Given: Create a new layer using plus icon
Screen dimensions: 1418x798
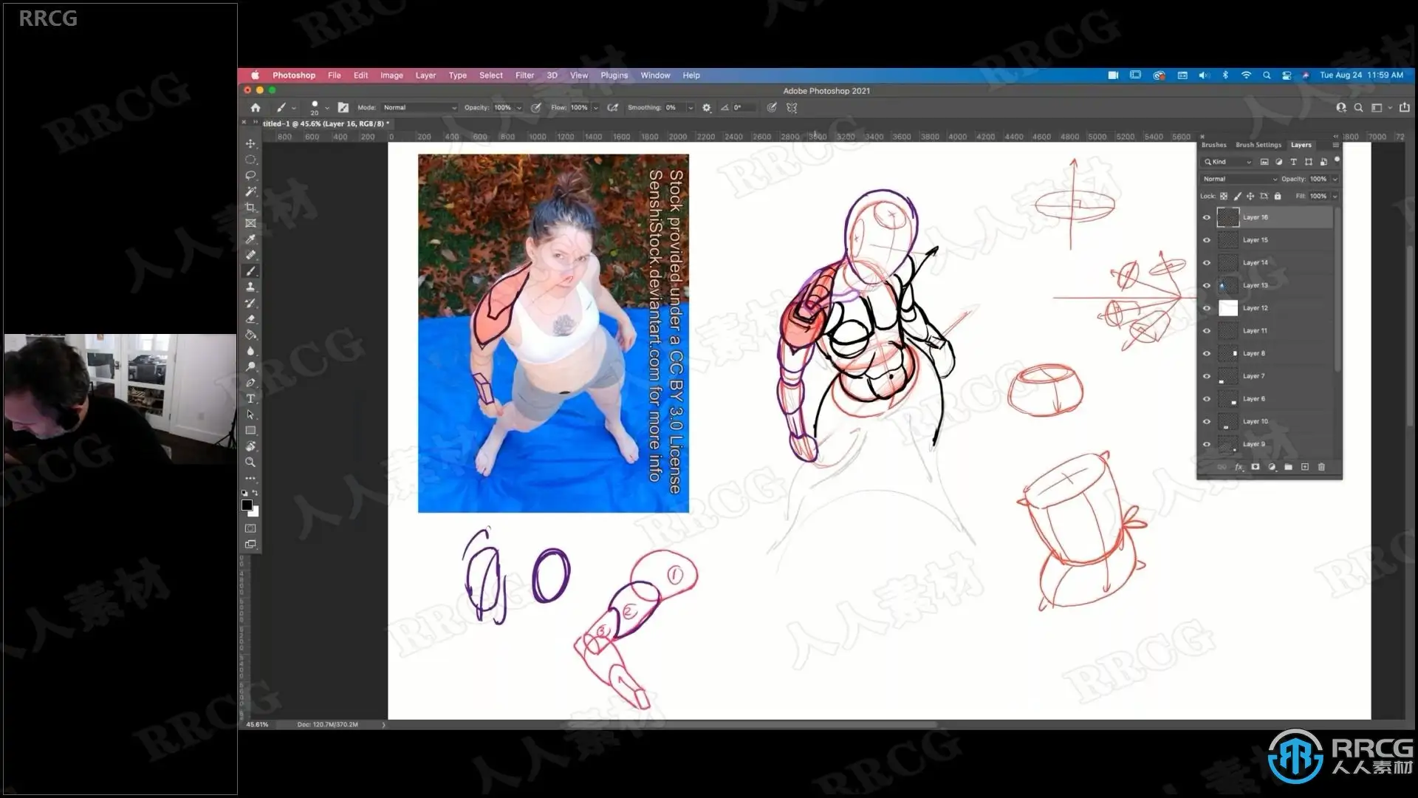Looking at the screenshot, I should click(1305, 467).
